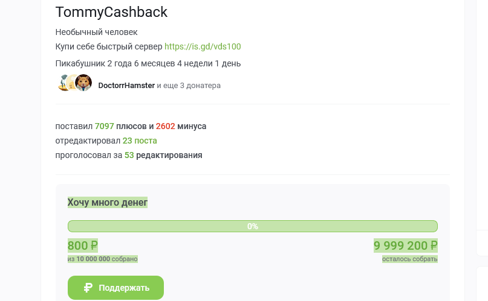Screen dimensions: 488x301
Task: Click the ruble icon on the support button
Action: 88,288
